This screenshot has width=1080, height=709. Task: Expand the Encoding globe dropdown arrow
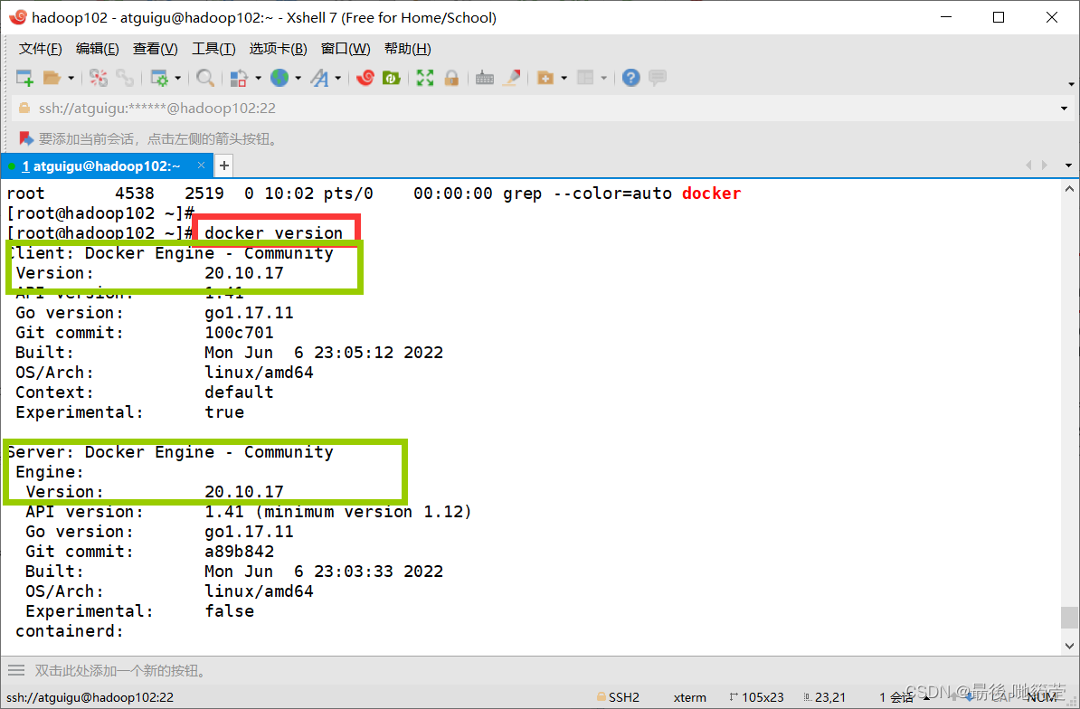298,79
